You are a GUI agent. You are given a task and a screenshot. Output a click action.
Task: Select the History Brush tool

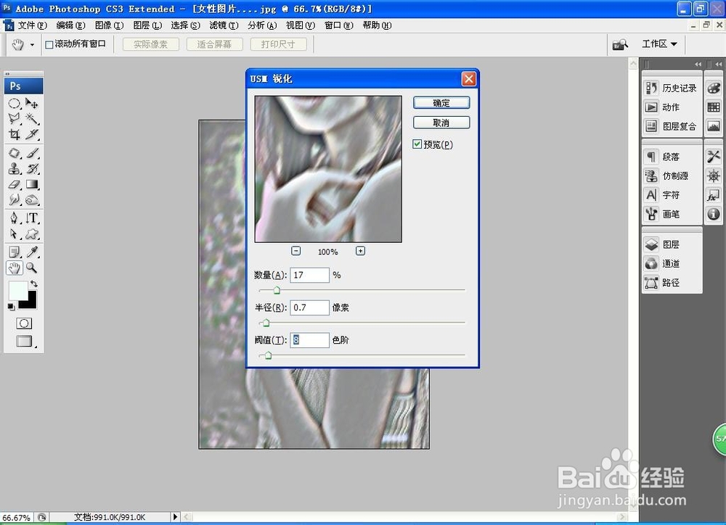click(31, 168)
